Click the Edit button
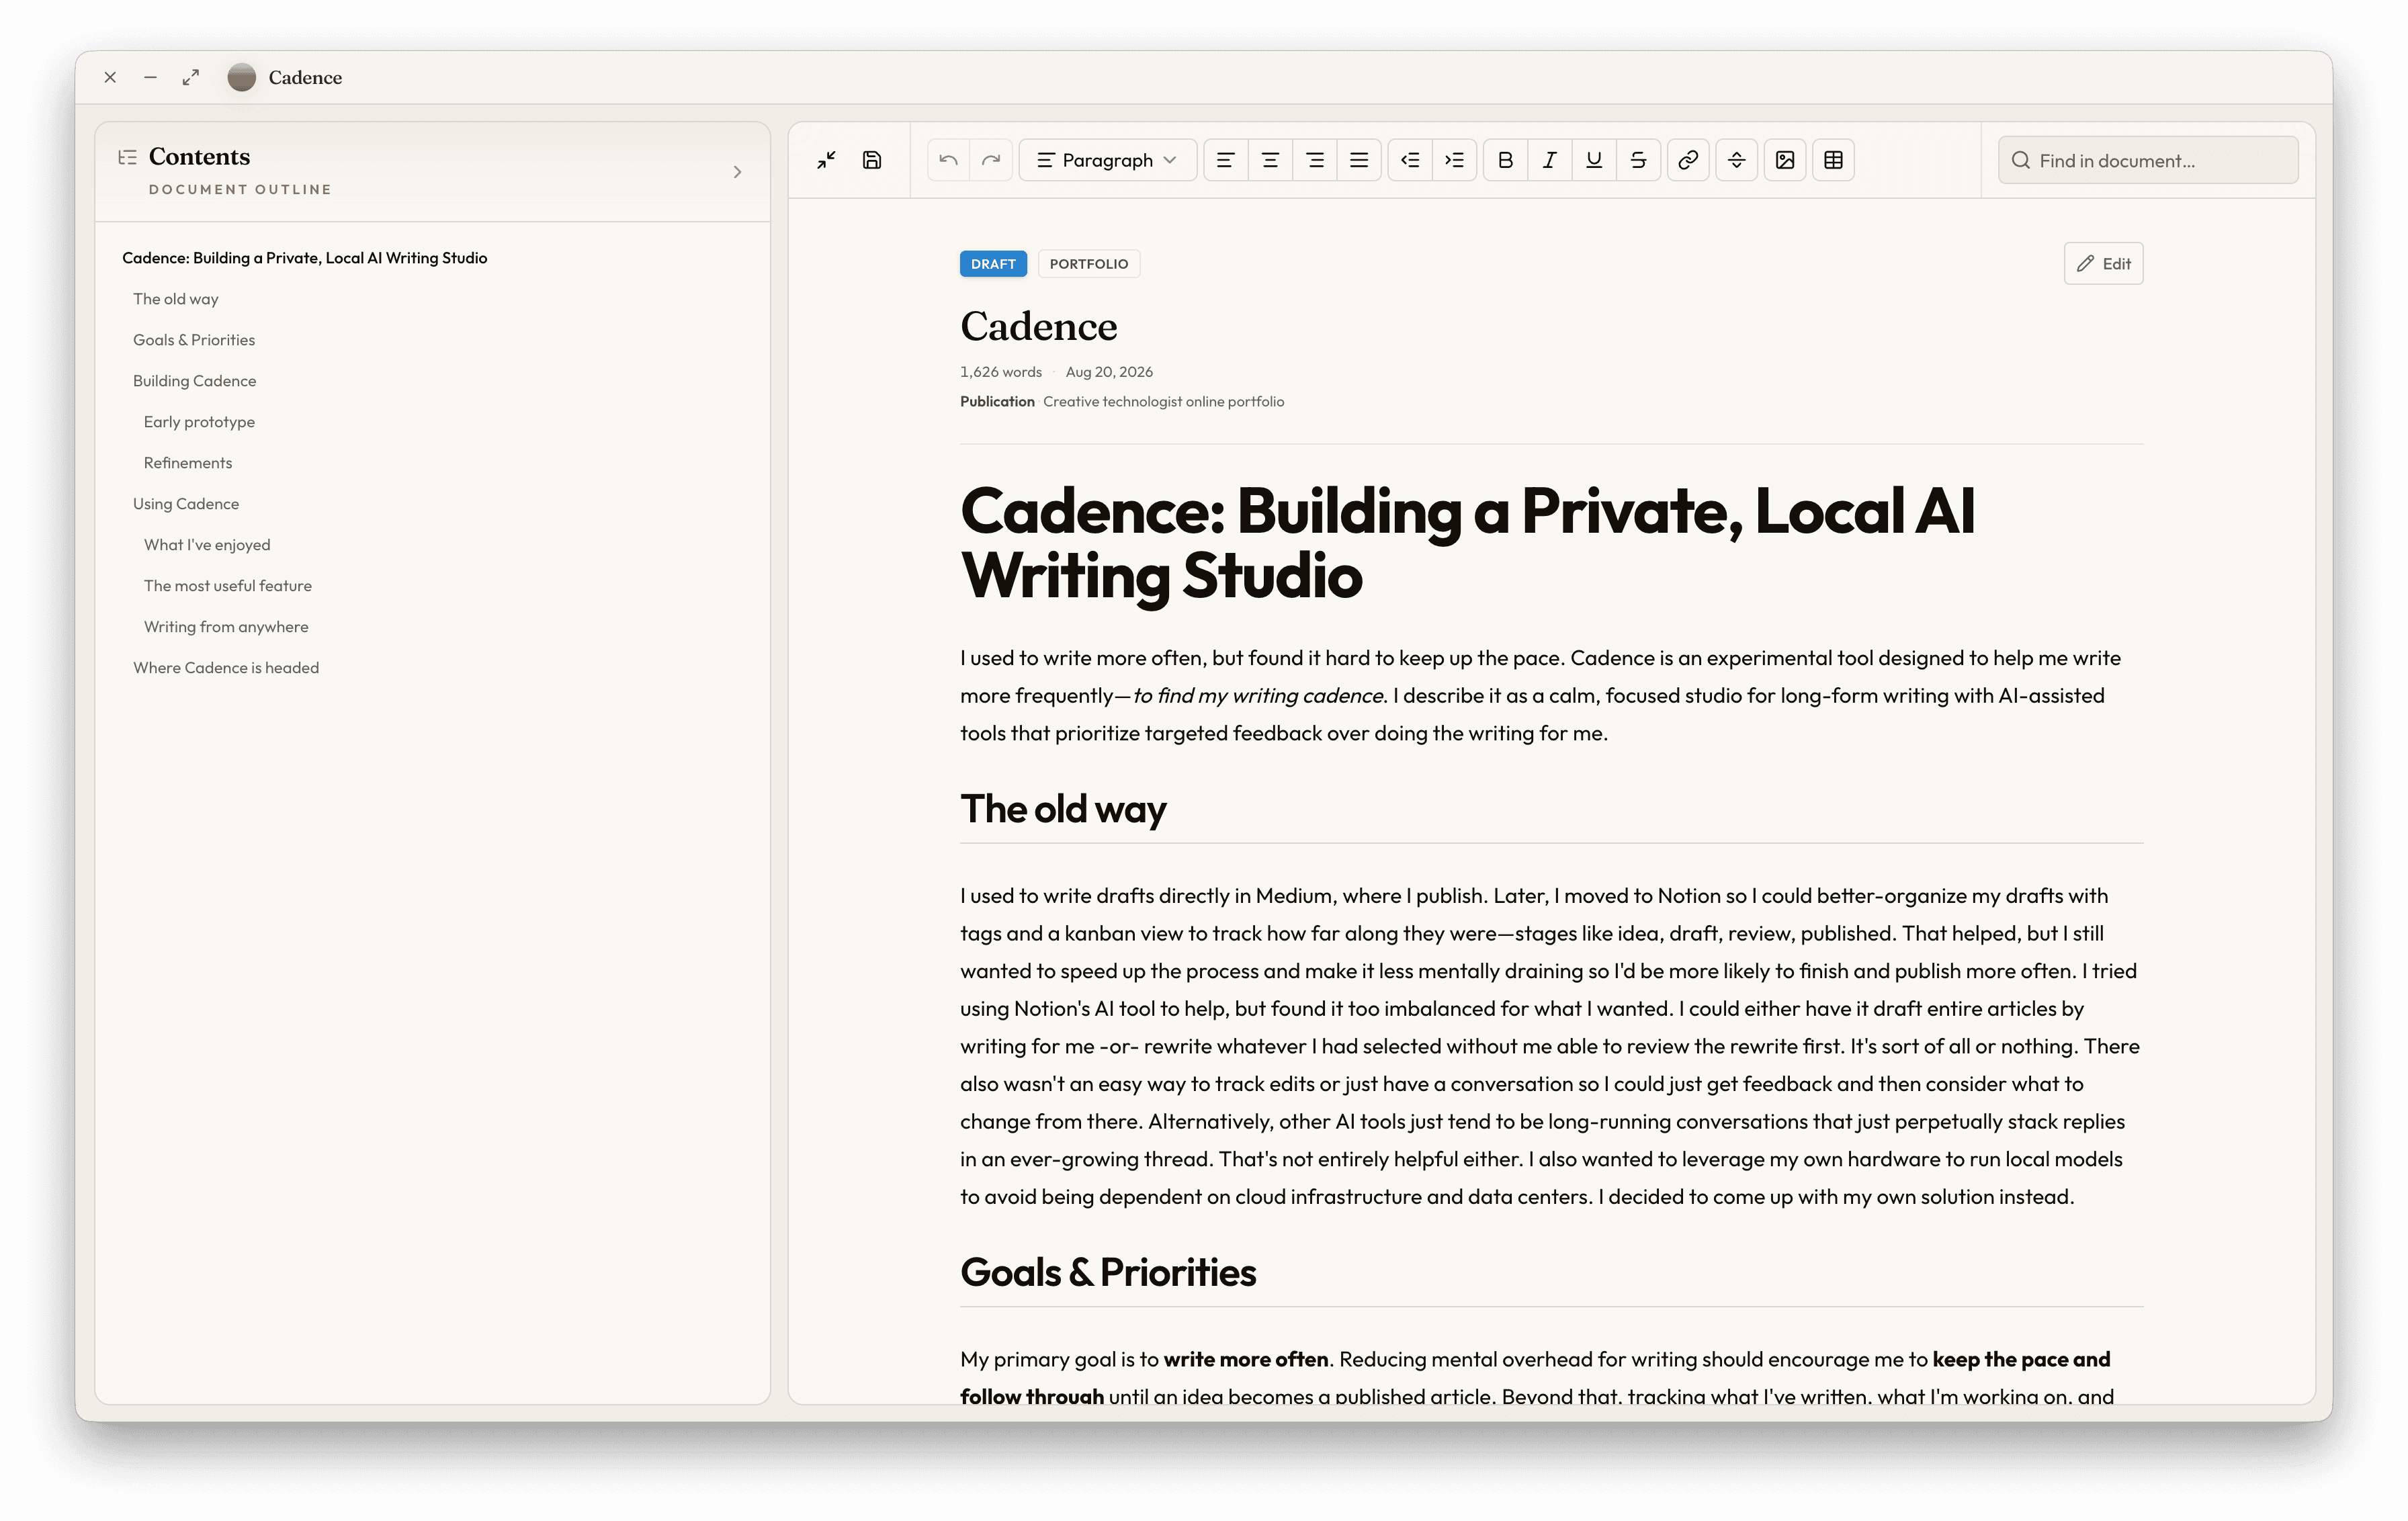This screenshot has width=2408, height=1521. tap(2103, 264)
